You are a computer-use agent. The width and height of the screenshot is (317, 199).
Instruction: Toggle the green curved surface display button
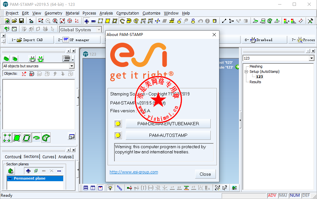tap(46, 138)
